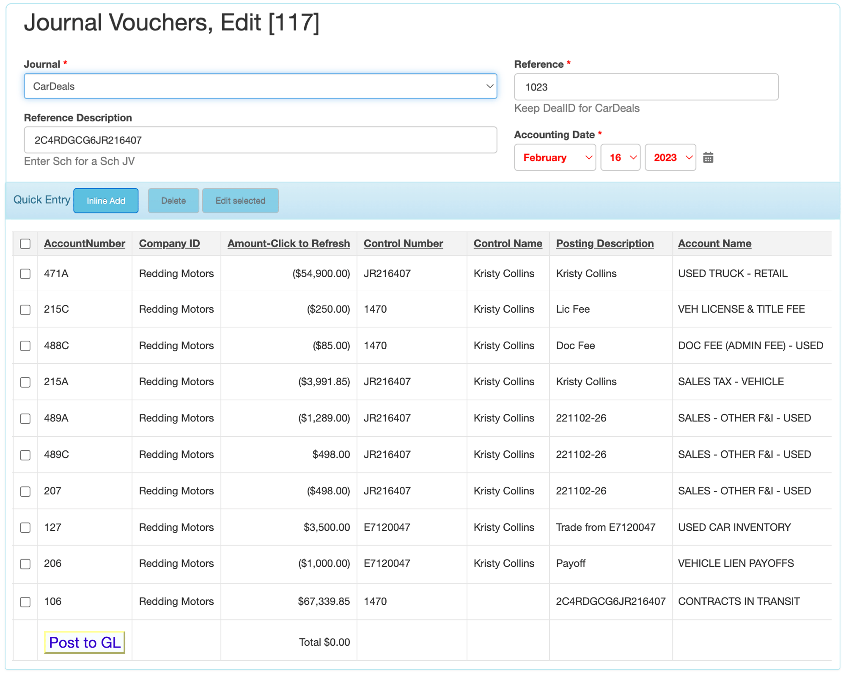Tick the checkbox for account 215C
846x675 pixels.
click(x=25, y=310)
